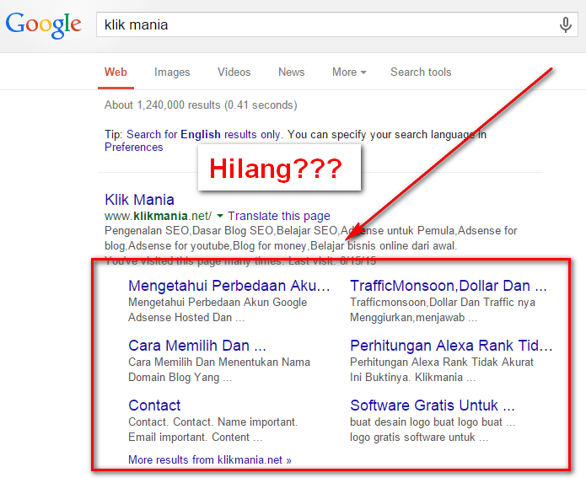Click About 1,240,000 results text
The height and width of the screenshot is (478, 586).
pyautogui.click(x=201, y=105)
